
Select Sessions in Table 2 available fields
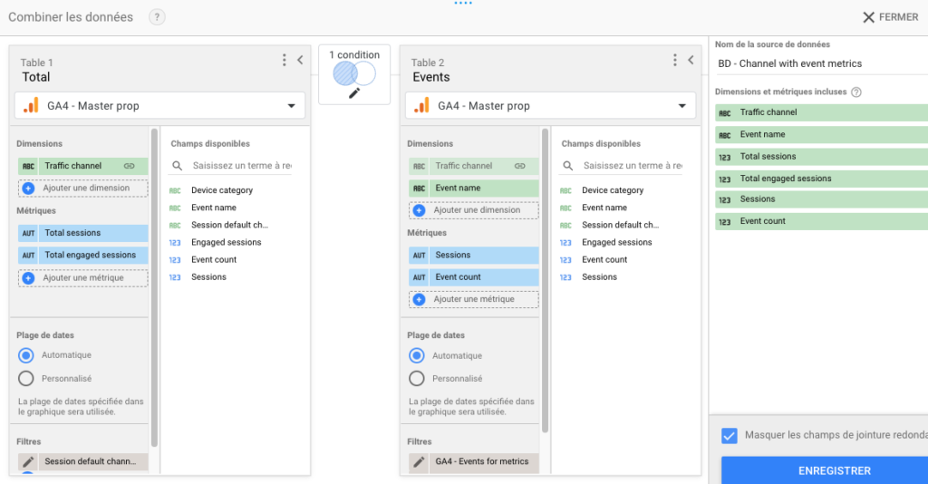(x=599, y=277)
